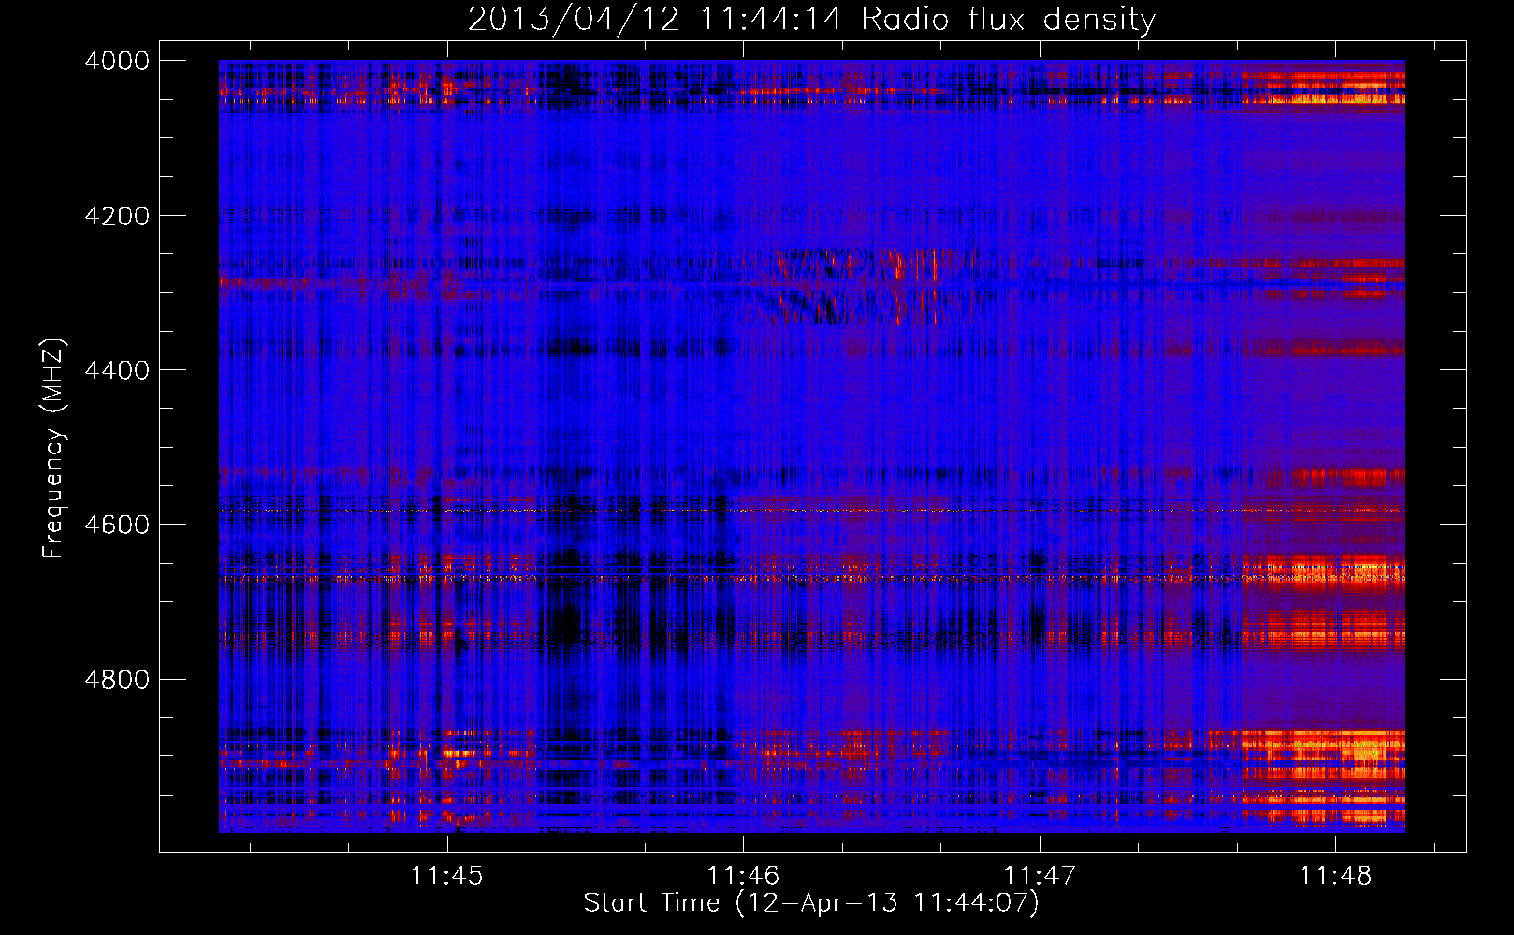Click the 11:45 time tick label
Viewport: 1514px width, 935px height.
click(447, 875)
